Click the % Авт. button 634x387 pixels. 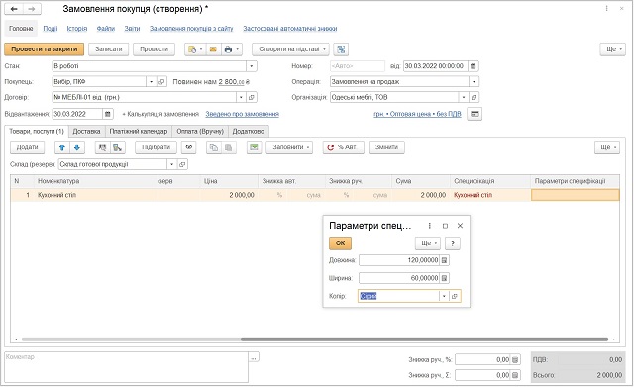344,147
